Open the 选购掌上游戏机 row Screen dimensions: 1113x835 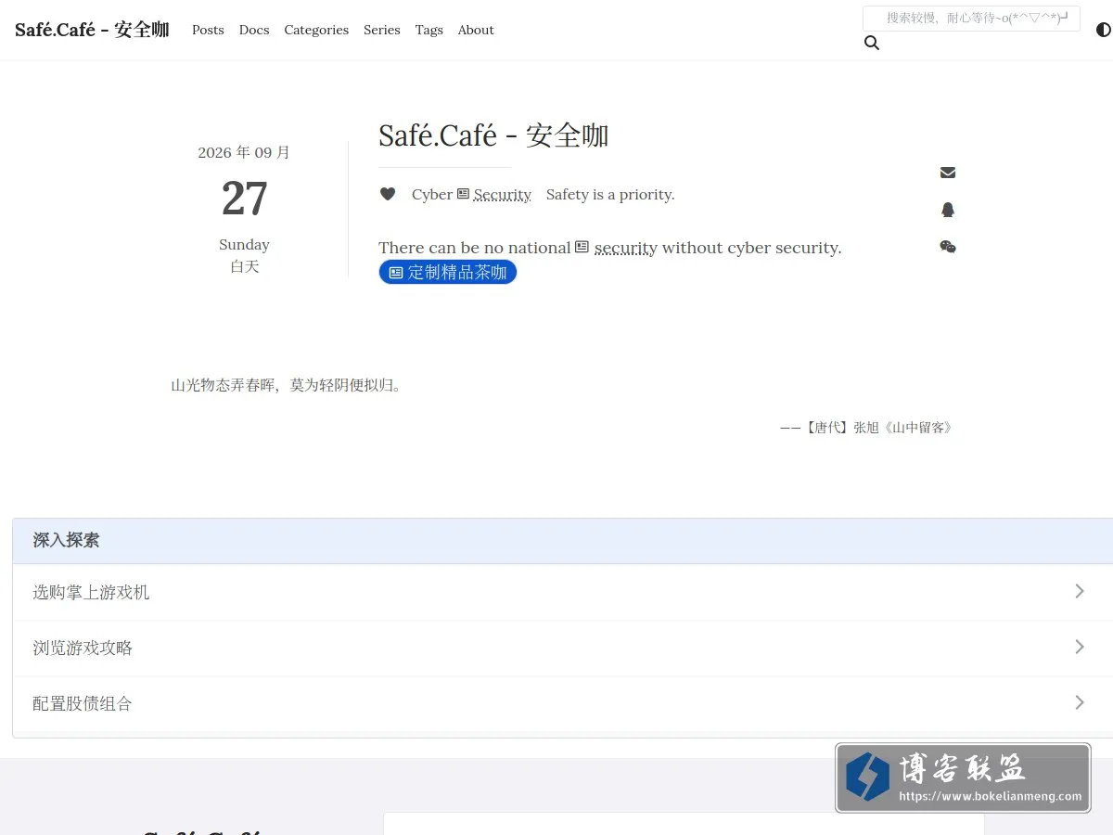point(562,592)
